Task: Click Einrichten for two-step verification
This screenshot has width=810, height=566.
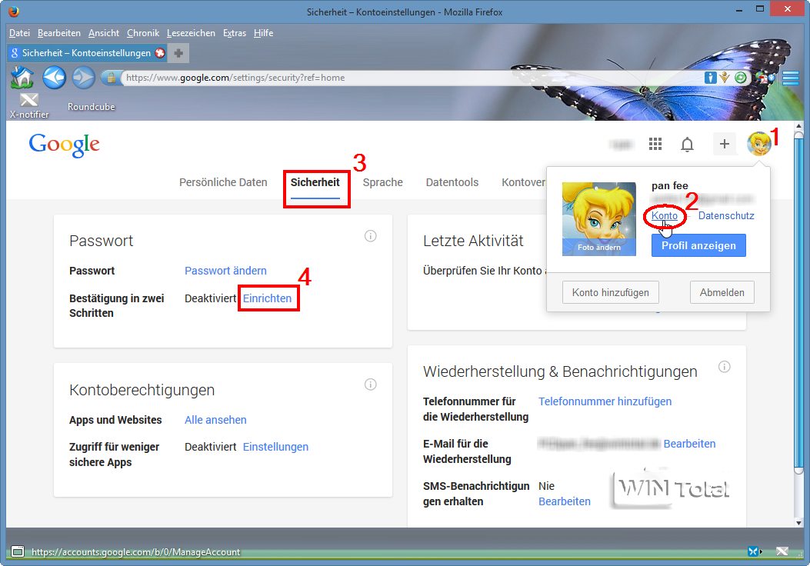Action: tap(267, 298)
